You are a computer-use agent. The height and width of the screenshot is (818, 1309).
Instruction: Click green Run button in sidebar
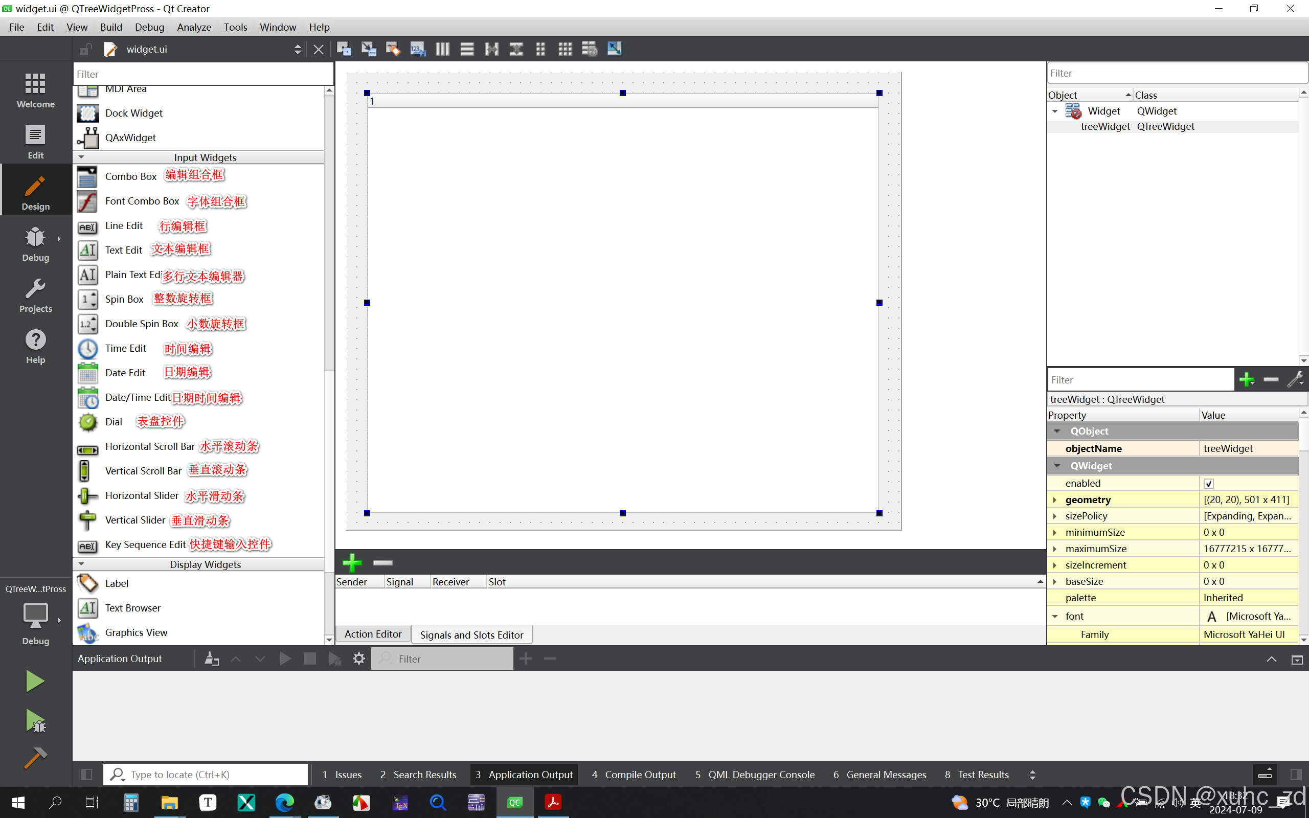pos(35,681)
